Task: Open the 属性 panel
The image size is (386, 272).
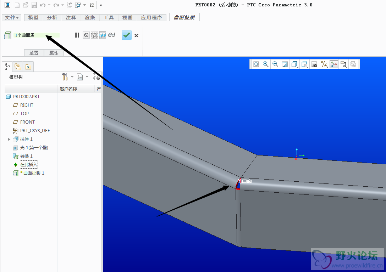Action: (x=54, y=53)
